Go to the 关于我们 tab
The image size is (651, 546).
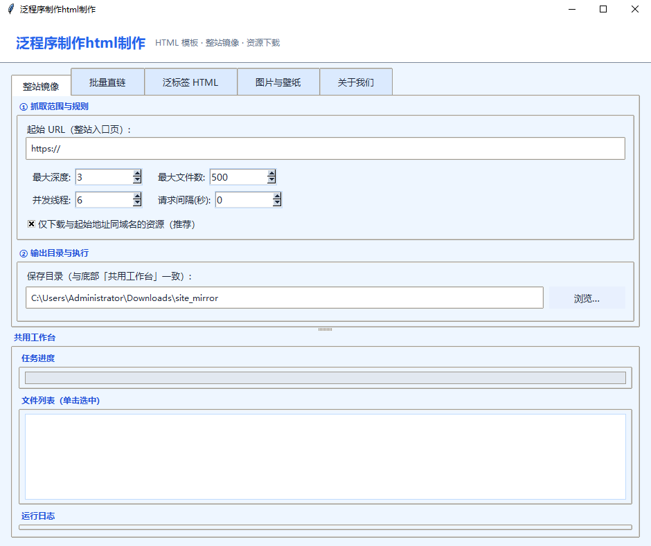click(356, 82)
